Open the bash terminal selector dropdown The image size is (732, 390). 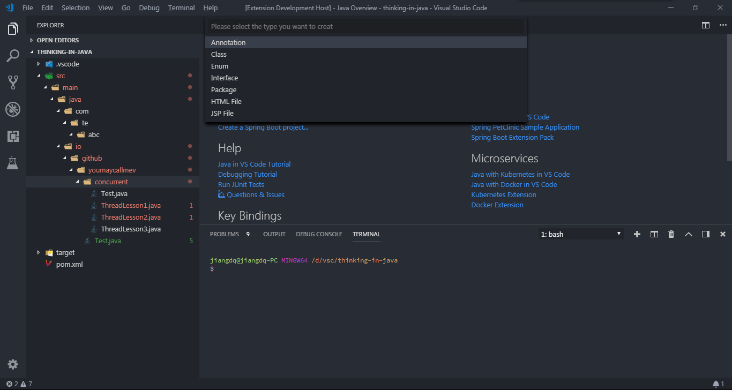click(581, 234)
